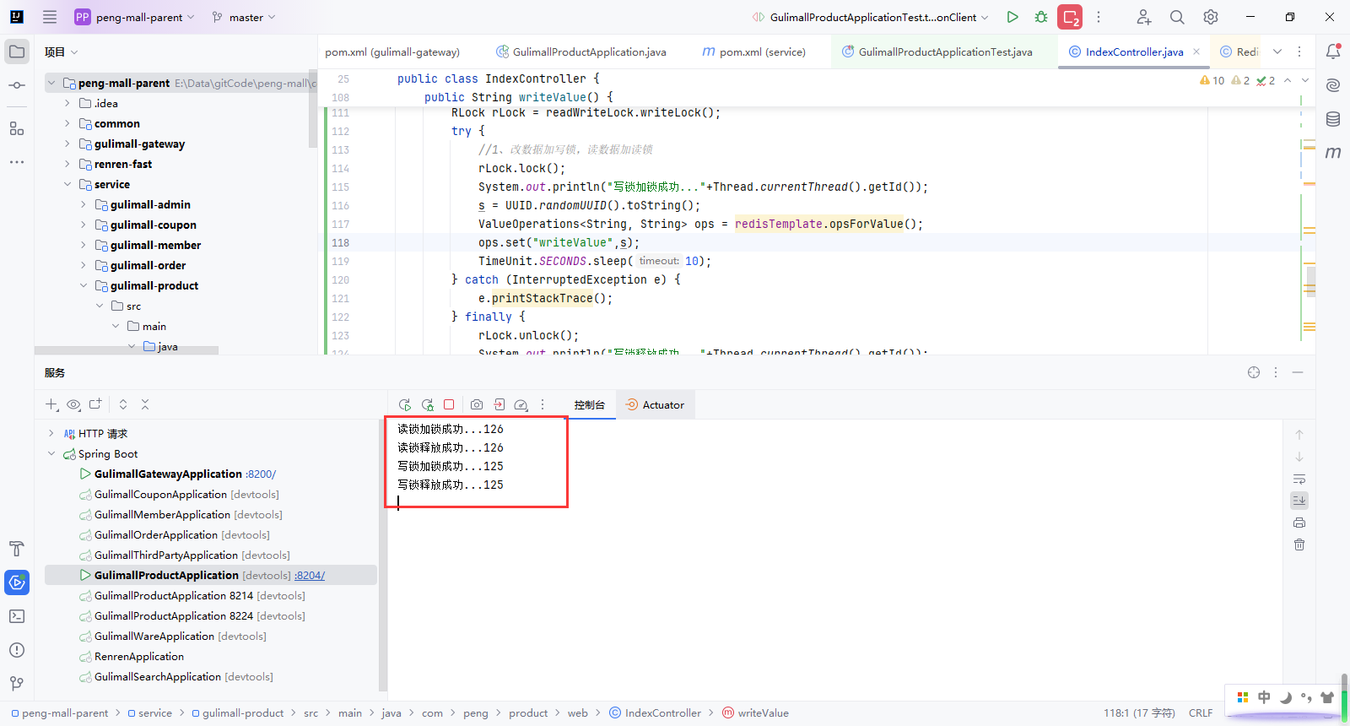Open the :8204/ link of GulimallProductApplication

[x=310, y=576]
